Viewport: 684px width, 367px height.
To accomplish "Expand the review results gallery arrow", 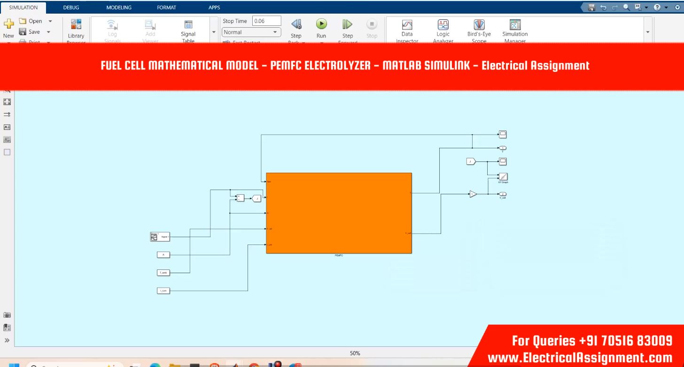I will (x=648, y=32).
